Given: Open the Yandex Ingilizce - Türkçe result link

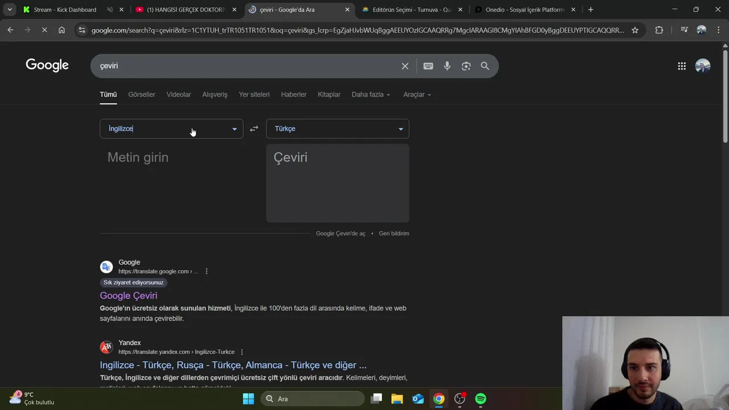Looking at the screenshot, I should pyautogui.click(x=233, y=365).
